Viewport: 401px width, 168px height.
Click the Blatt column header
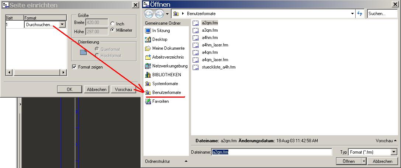pyautogui.click(x=15, y=18)
